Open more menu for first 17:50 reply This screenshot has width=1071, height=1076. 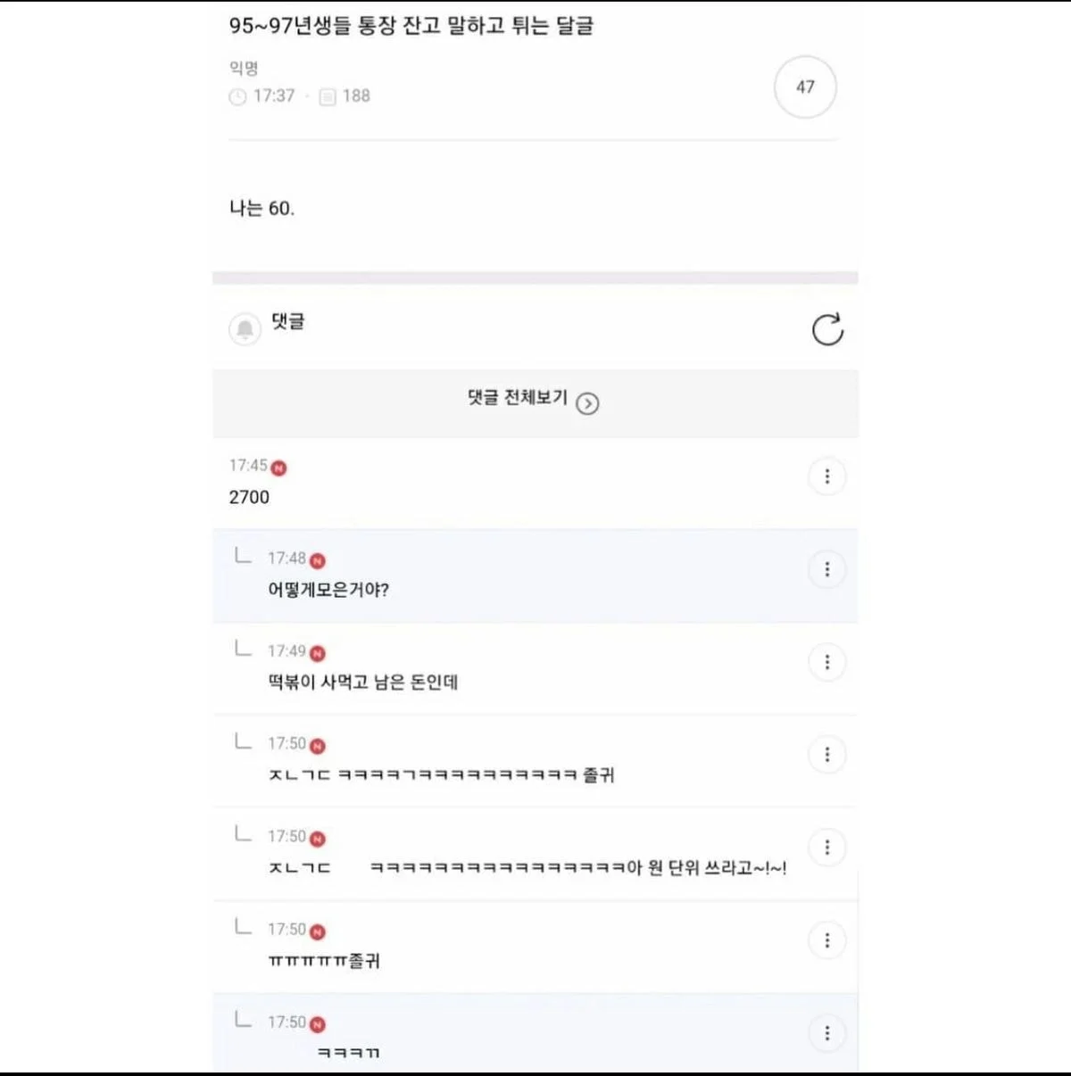click(x=826, y=755)
